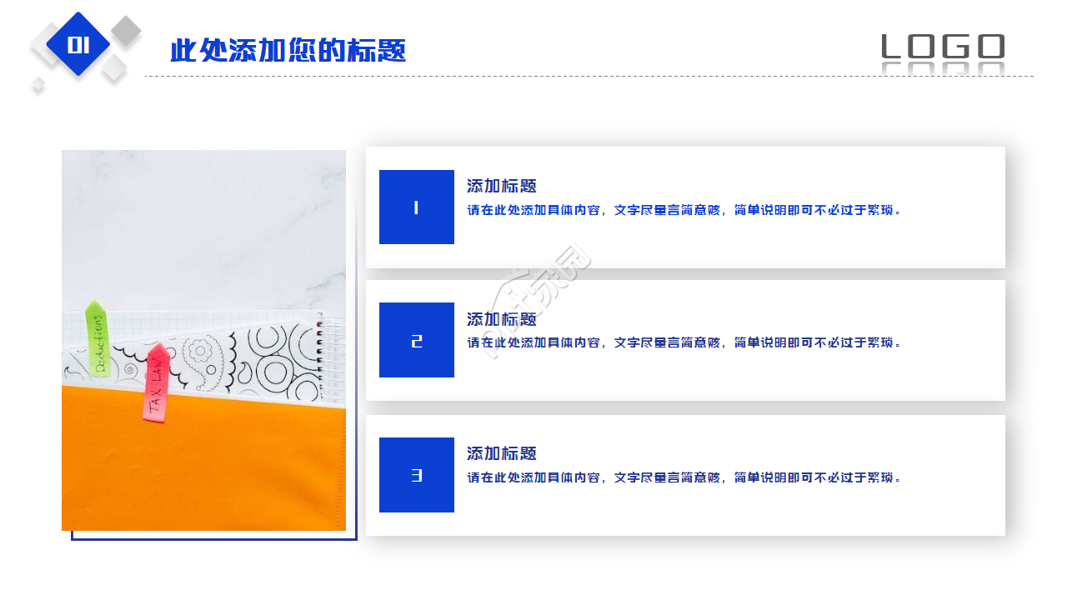
Task: Click the body text in the first card
Action: pyautogui.click(x=684, y=210)
